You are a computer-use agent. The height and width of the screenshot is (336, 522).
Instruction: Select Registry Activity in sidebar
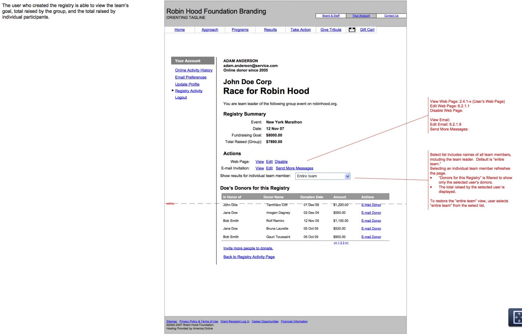click(189, 91)
